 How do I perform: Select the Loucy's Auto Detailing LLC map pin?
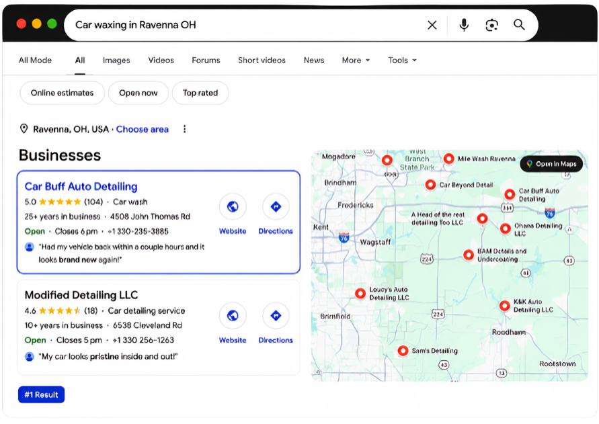coord(360,294)
